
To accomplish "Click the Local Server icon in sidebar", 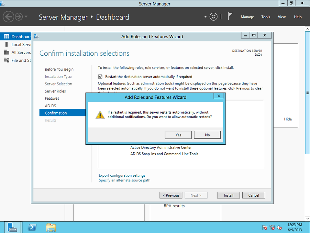I will click(x=7, y=44).
